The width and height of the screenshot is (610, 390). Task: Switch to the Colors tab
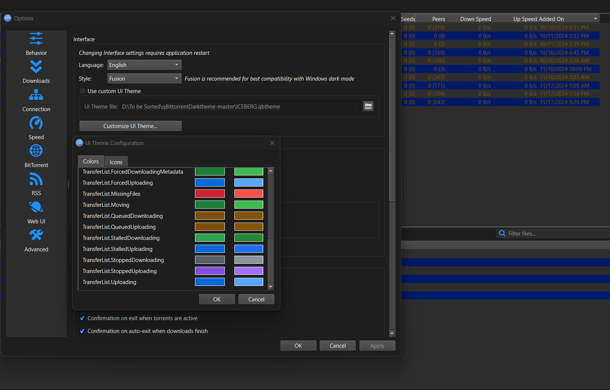91,161
